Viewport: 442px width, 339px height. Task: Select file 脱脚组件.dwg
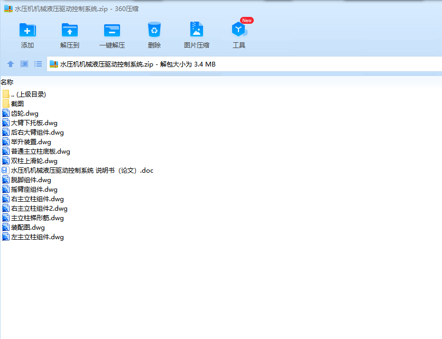tap(26, 180)
